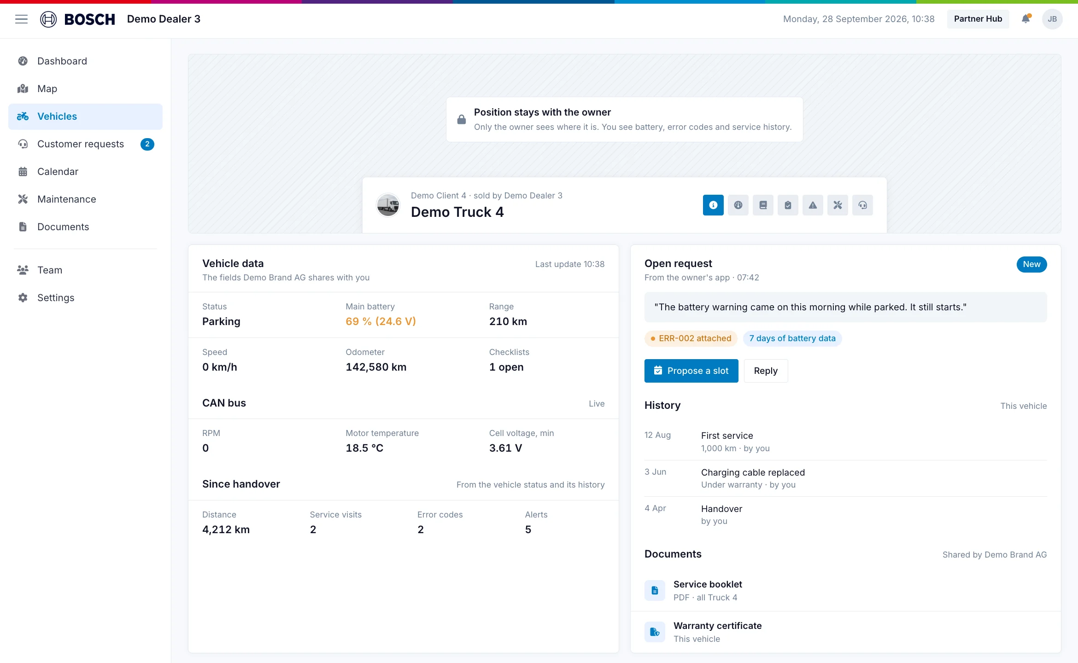Click the ERR-002 attached chip

691,338
